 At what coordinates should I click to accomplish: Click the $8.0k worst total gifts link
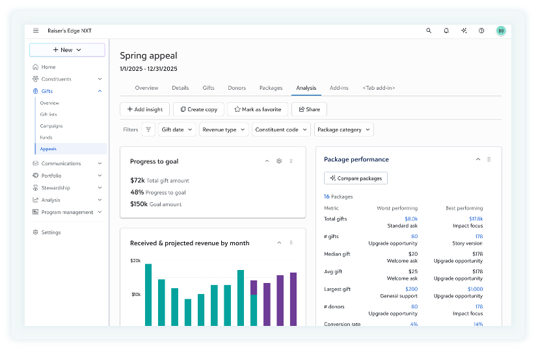411,219
